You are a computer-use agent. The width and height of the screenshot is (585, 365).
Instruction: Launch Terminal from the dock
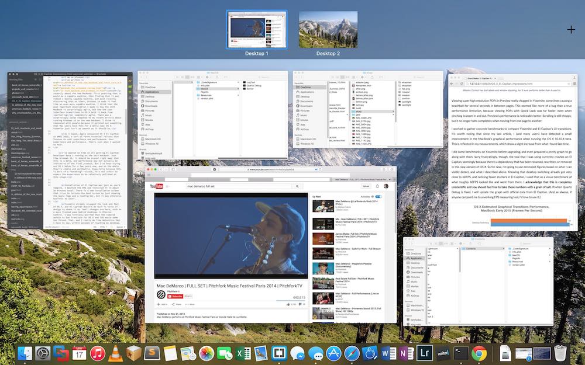click(461, 353)
